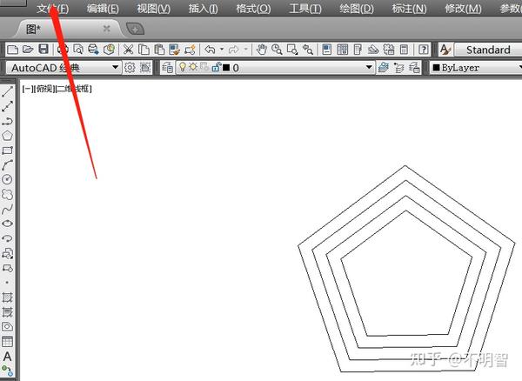Select the Region tool
This screenshot has width=522, height=381.
[7, 327]
